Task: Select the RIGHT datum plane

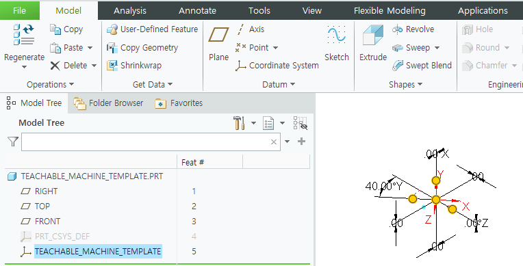Action: [39, 191]
